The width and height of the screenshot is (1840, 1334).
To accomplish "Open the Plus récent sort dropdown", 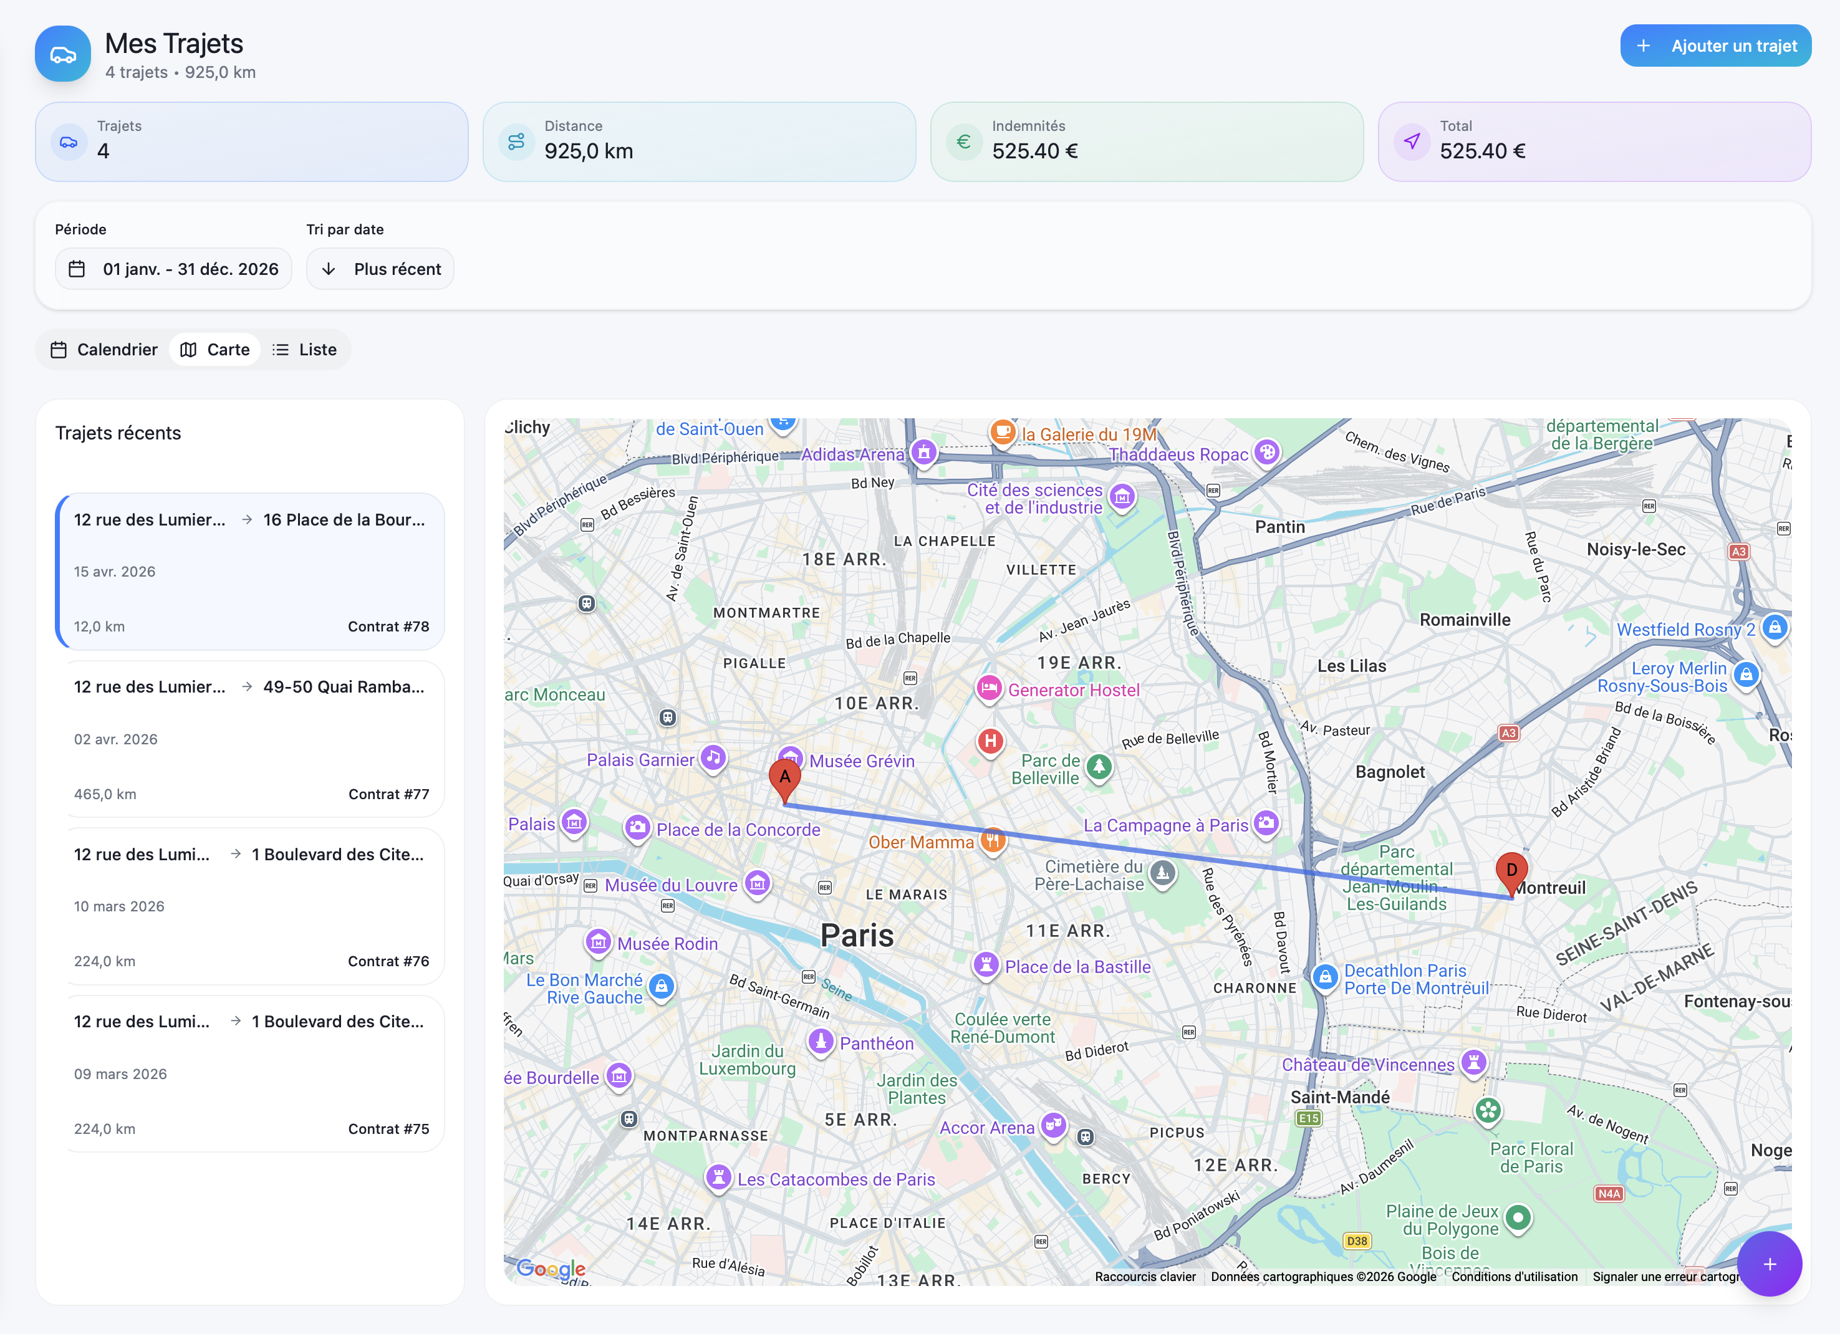I will click(x=380, y=269).
